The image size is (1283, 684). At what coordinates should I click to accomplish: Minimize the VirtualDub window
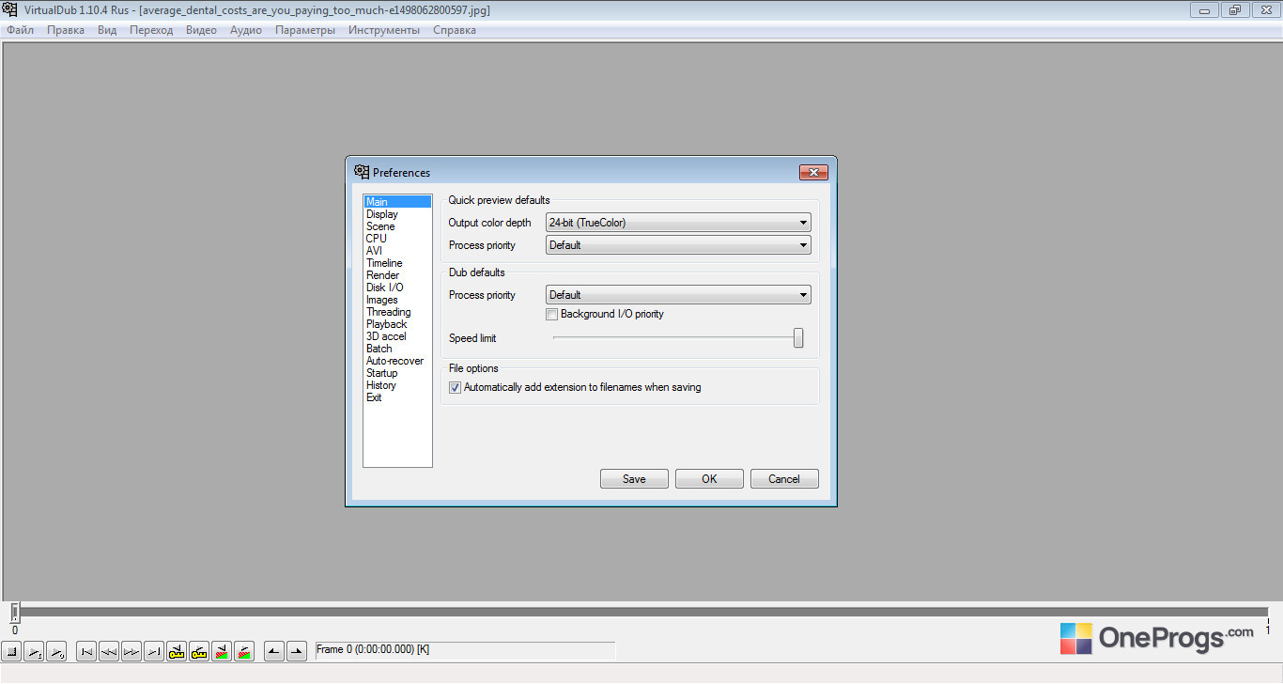tap(1204, 10)
